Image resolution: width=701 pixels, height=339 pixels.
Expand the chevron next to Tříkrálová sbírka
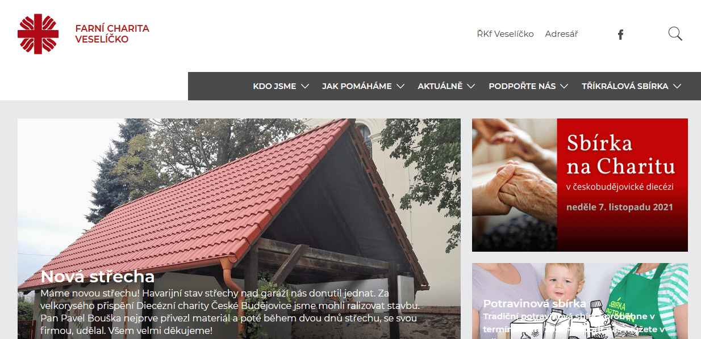coord(677,86)
